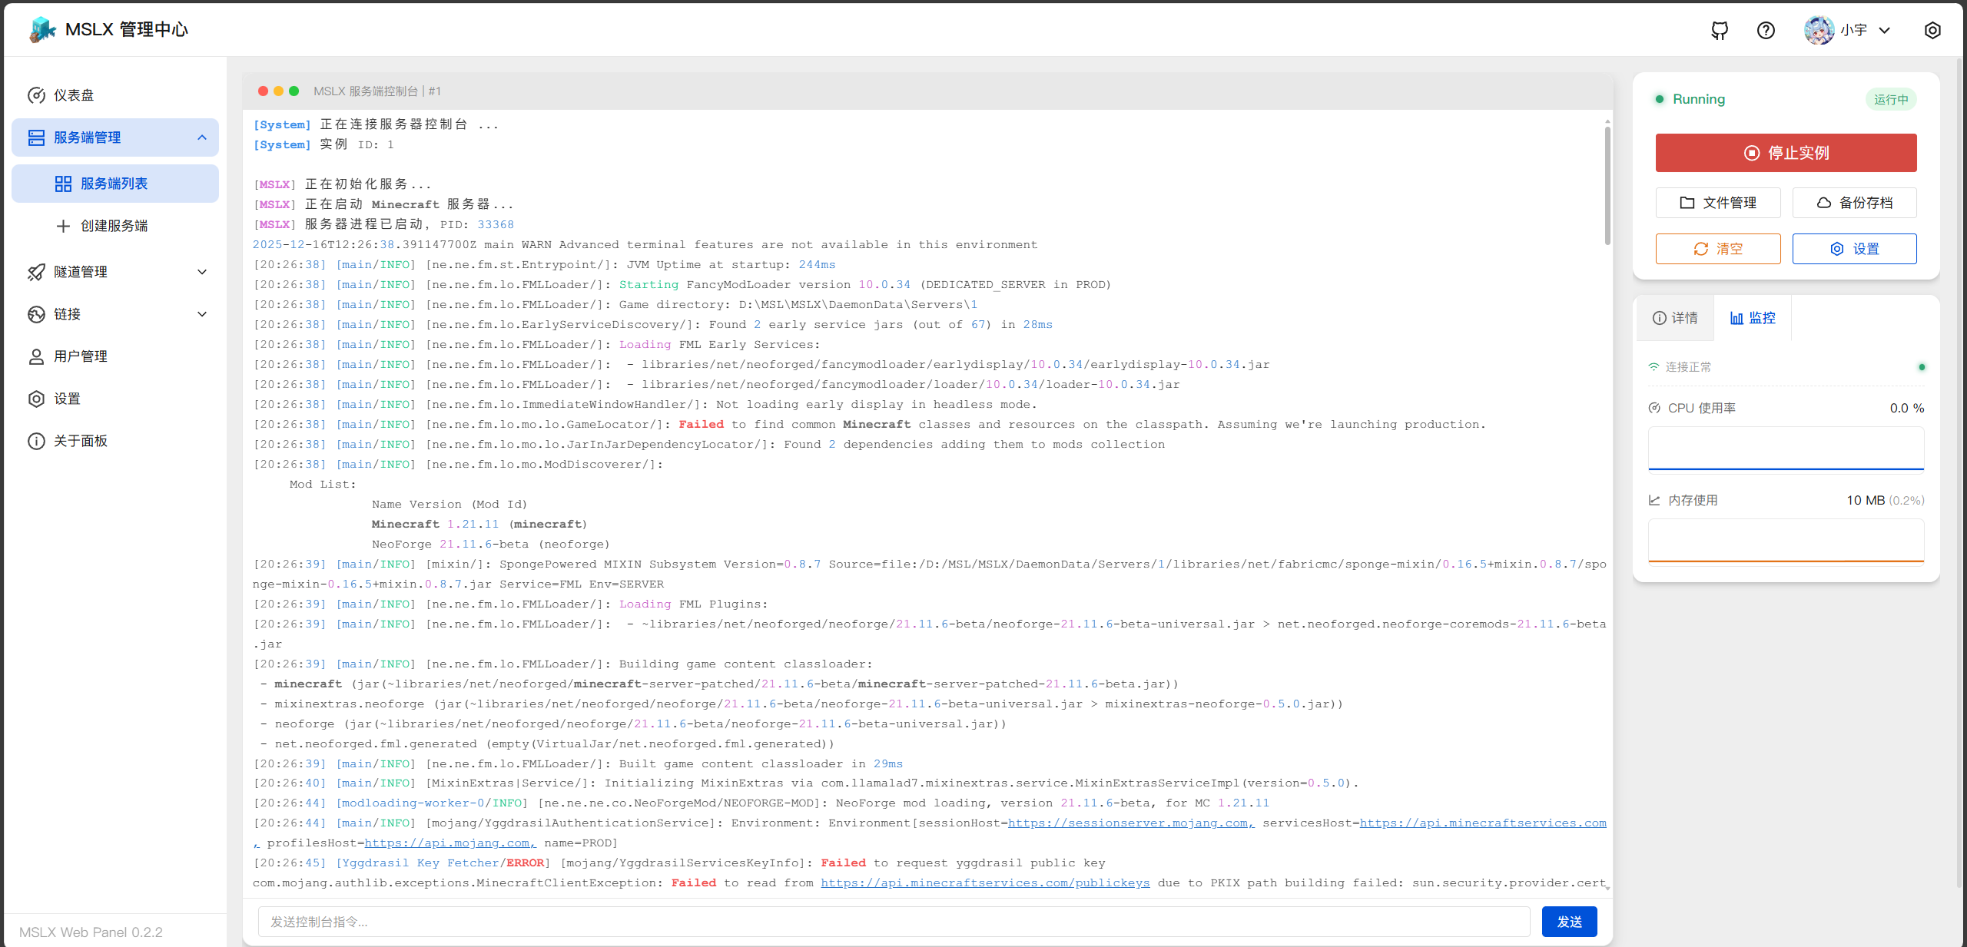Image resolution: width=1967 pixels, height=947 pixels.
Task: Open the 小宇 user dropdown
Action: pos(1852,30)
